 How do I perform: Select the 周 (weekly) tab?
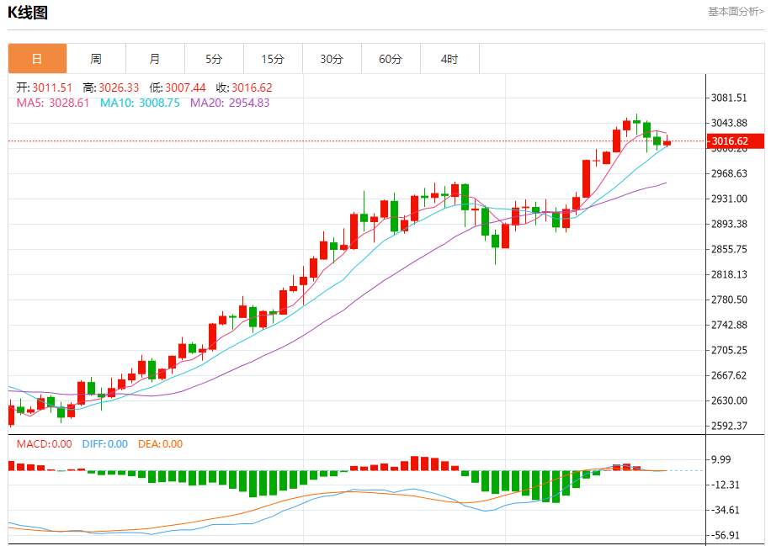[96, 59]
